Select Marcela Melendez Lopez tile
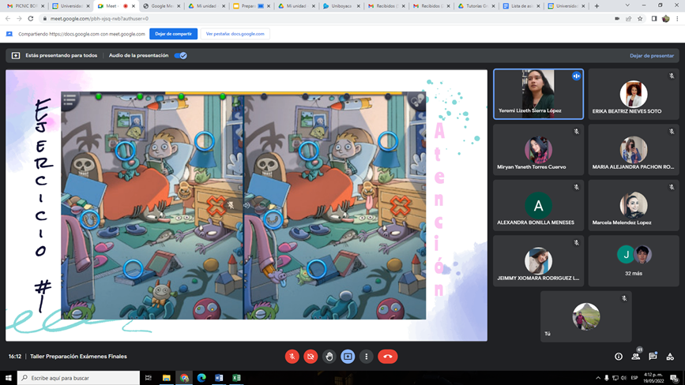Viewport: 685px width, 385px height. [x=634, y=205]
